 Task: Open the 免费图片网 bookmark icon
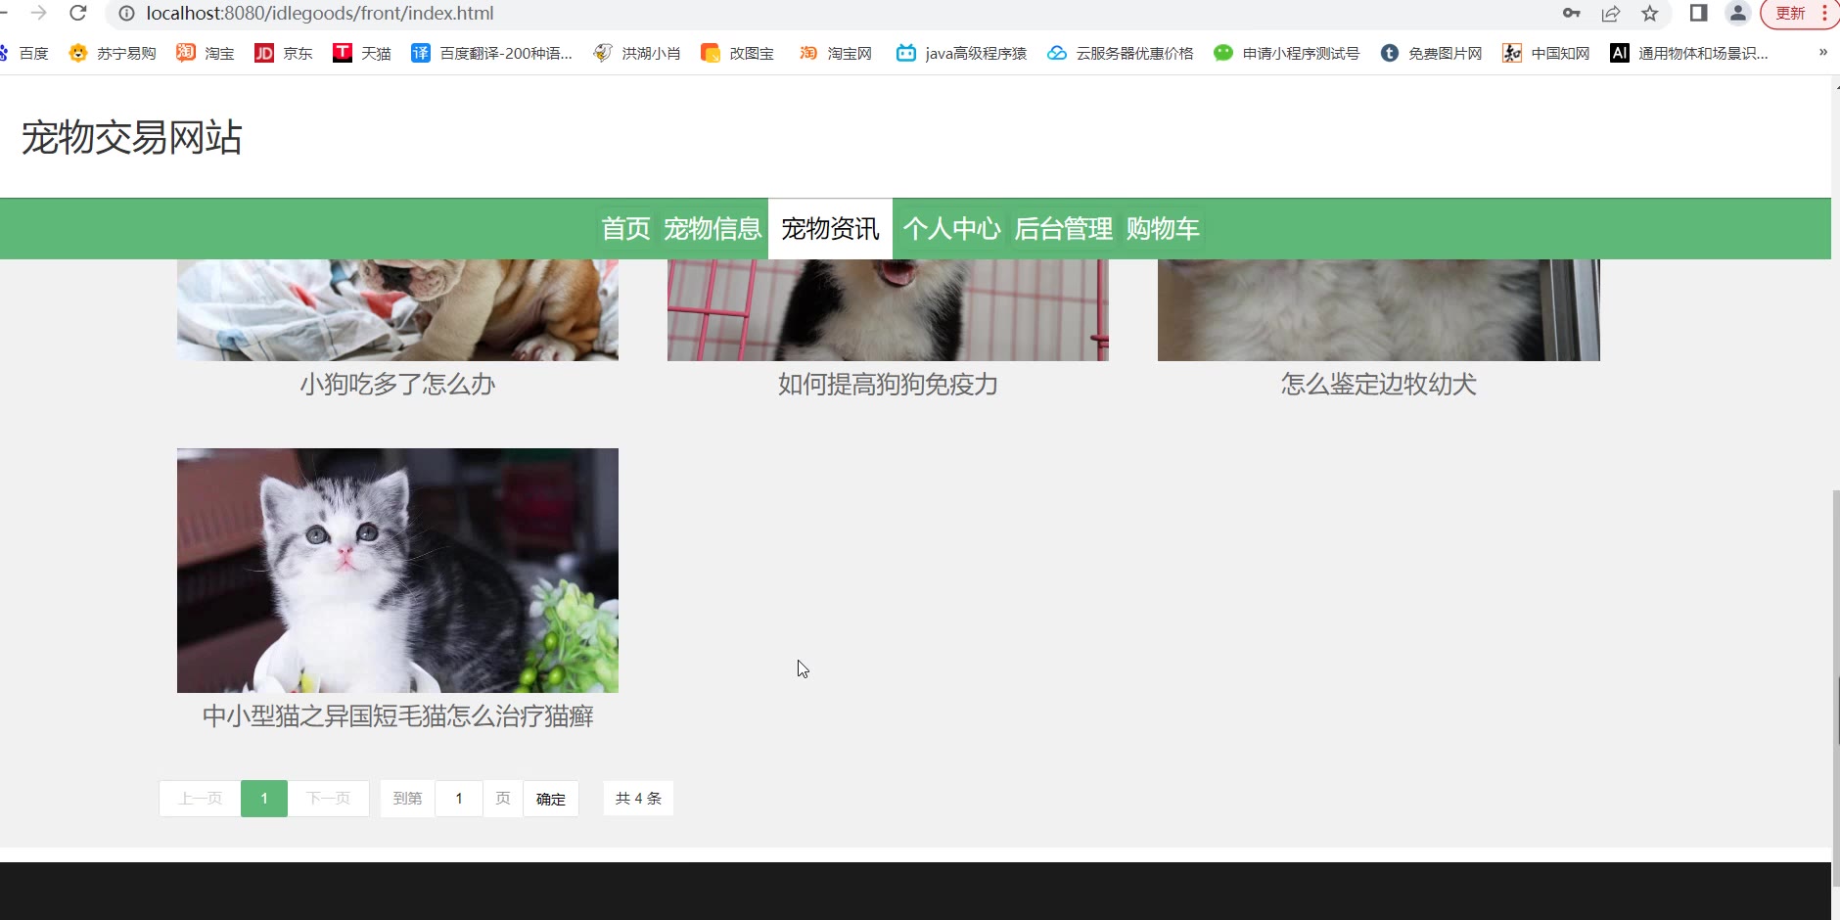click(1390, 53)
